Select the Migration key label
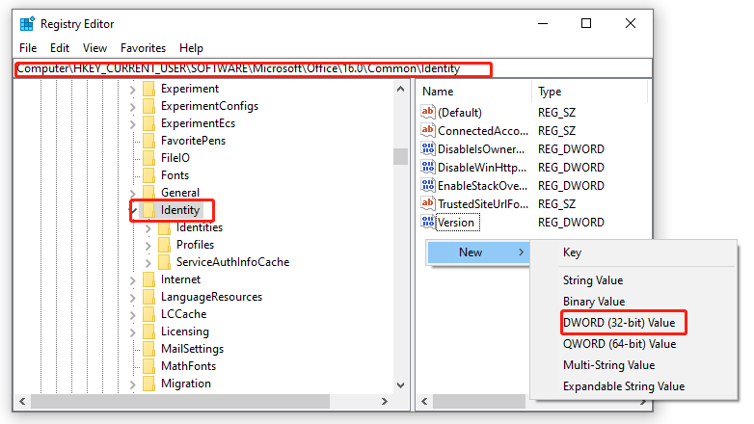754x424 pixels. pos(186,384)
